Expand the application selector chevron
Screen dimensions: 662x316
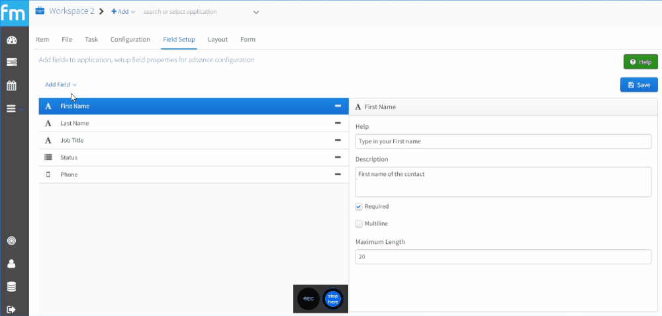click(x=256, y=12)
